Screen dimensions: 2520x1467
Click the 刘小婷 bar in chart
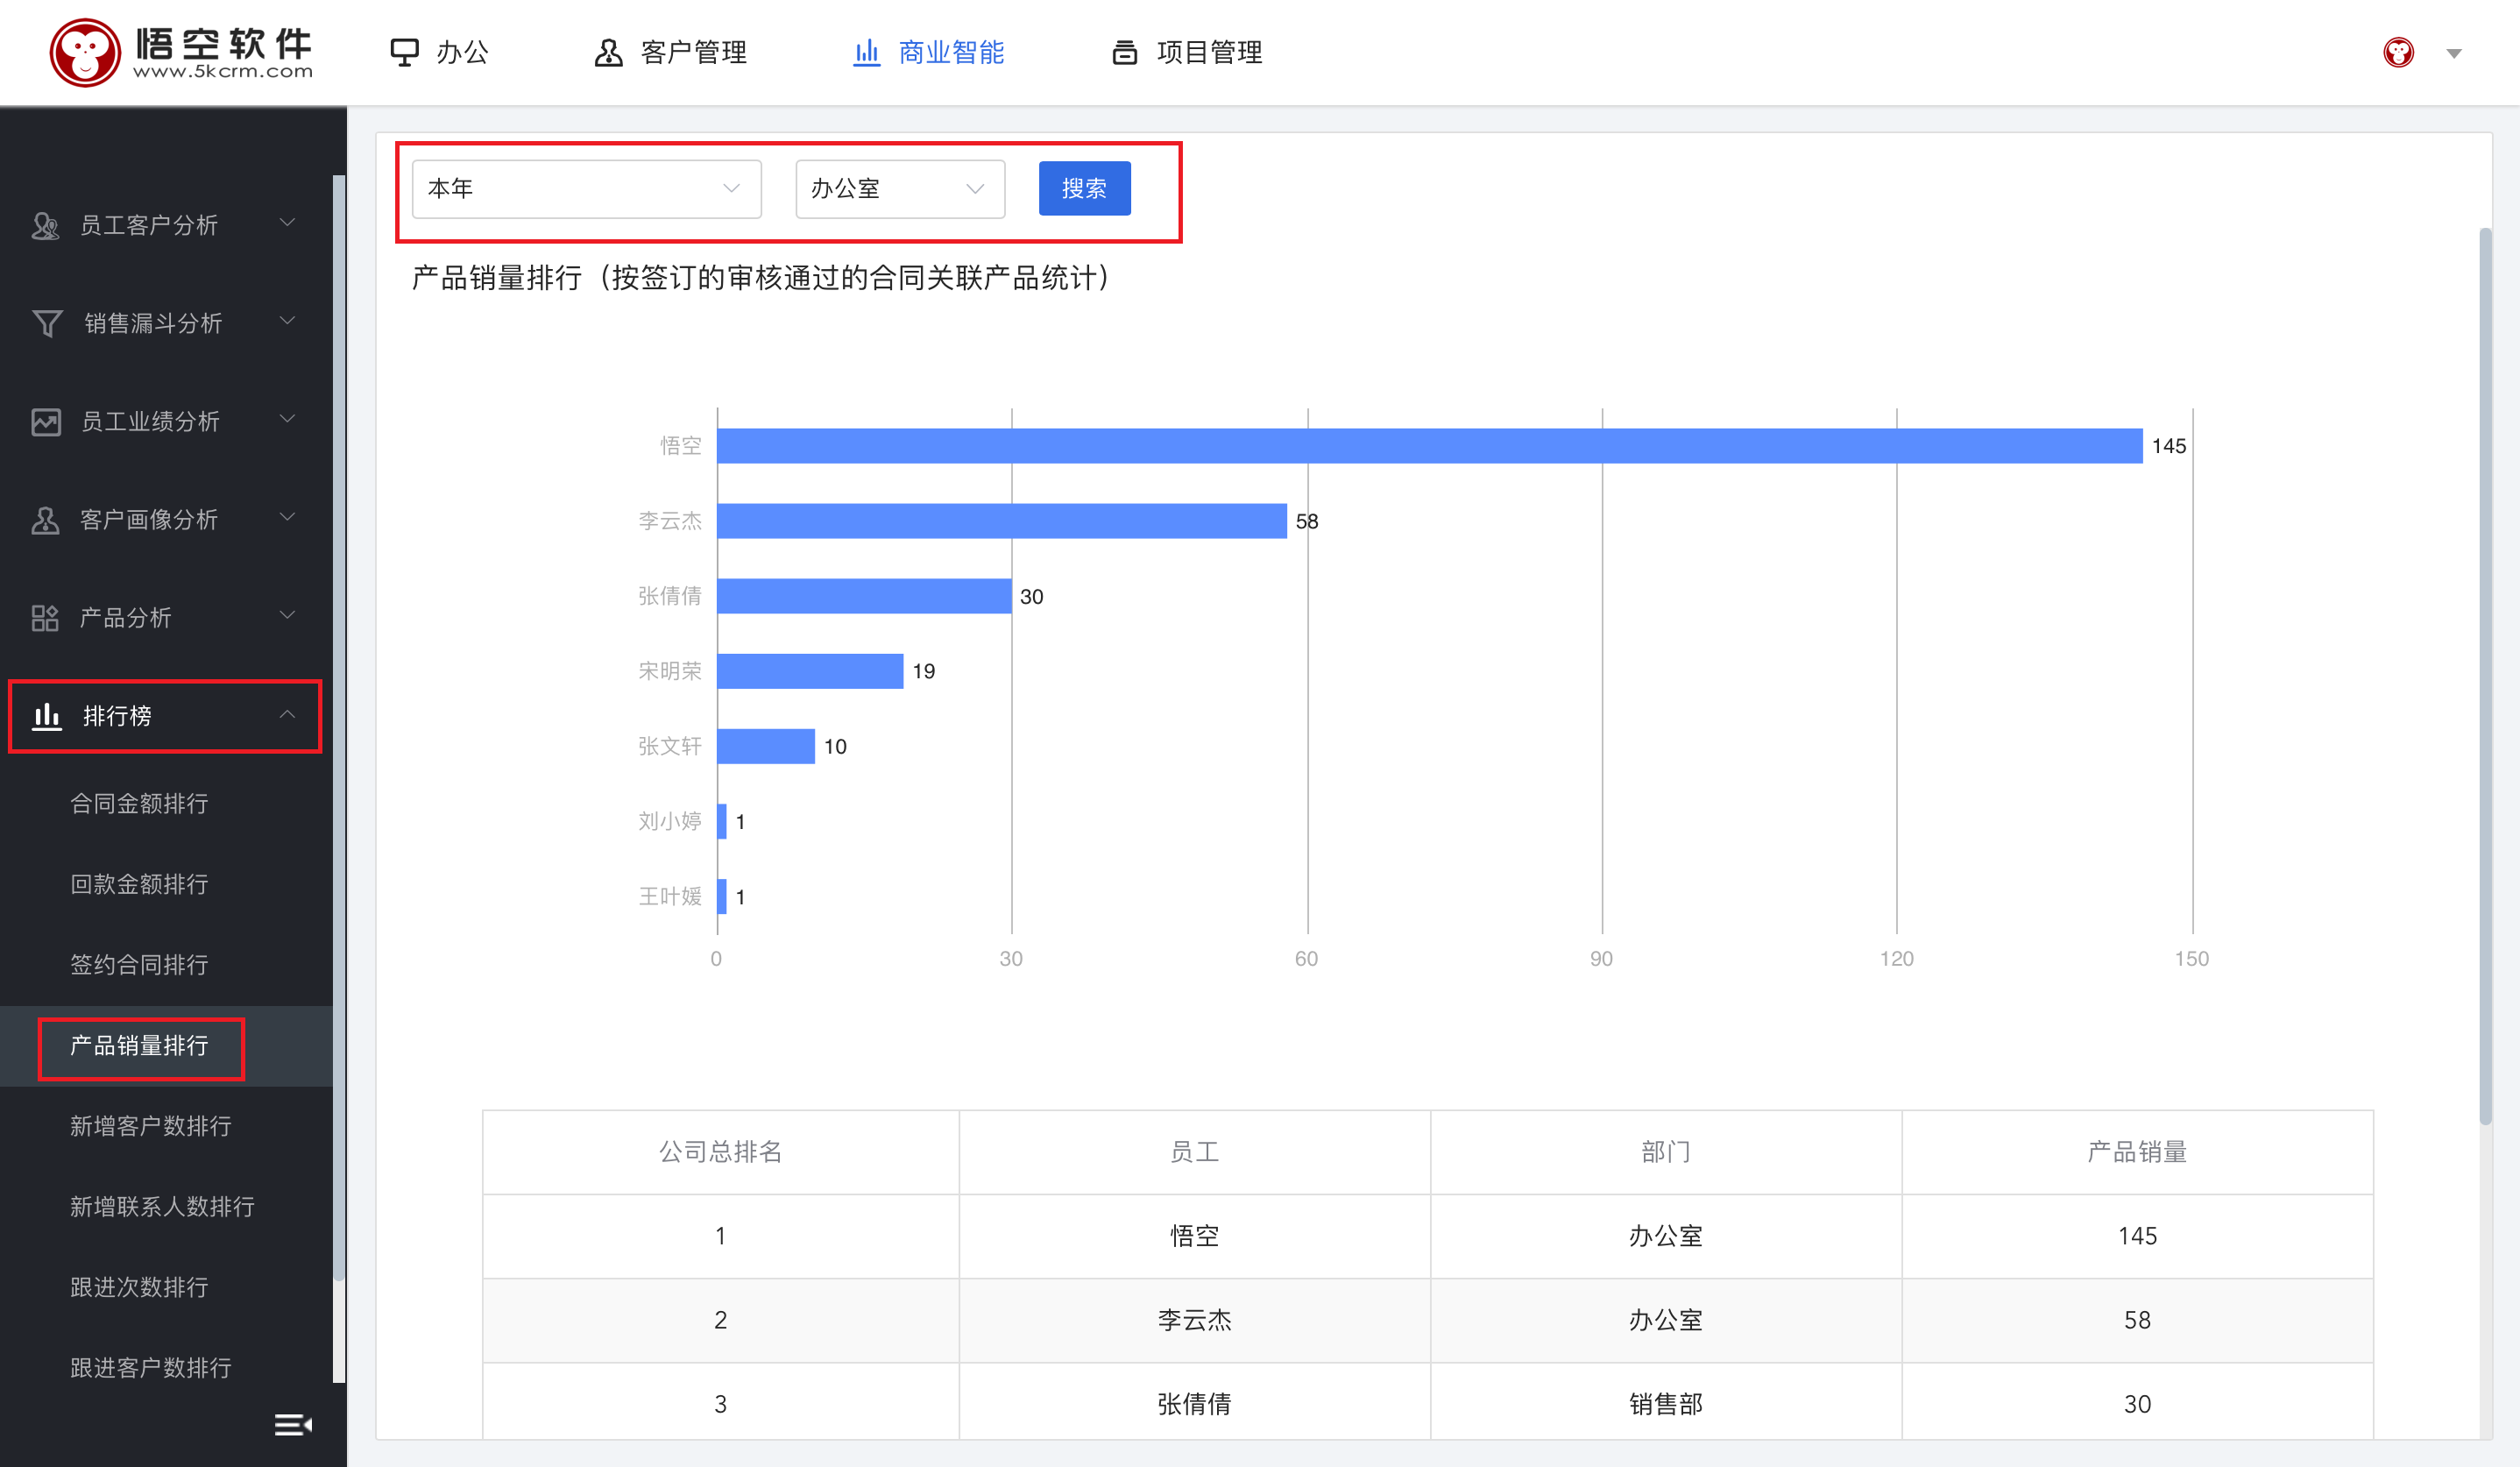[x=722, y=821]
